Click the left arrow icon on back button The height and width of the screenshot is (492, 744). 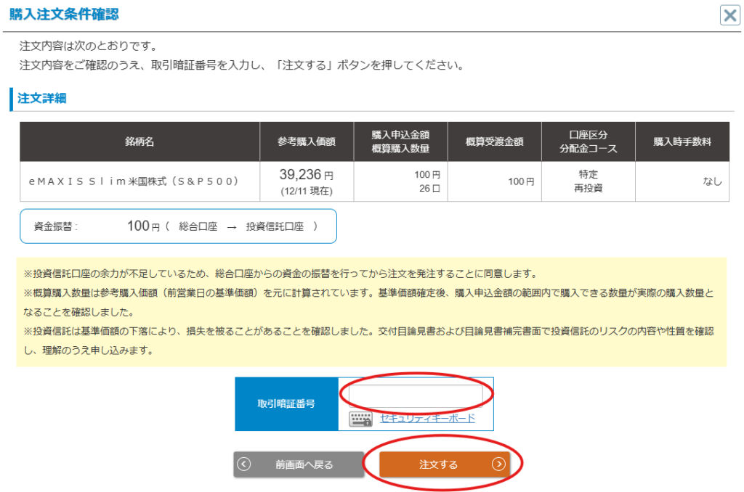[244, 464]
